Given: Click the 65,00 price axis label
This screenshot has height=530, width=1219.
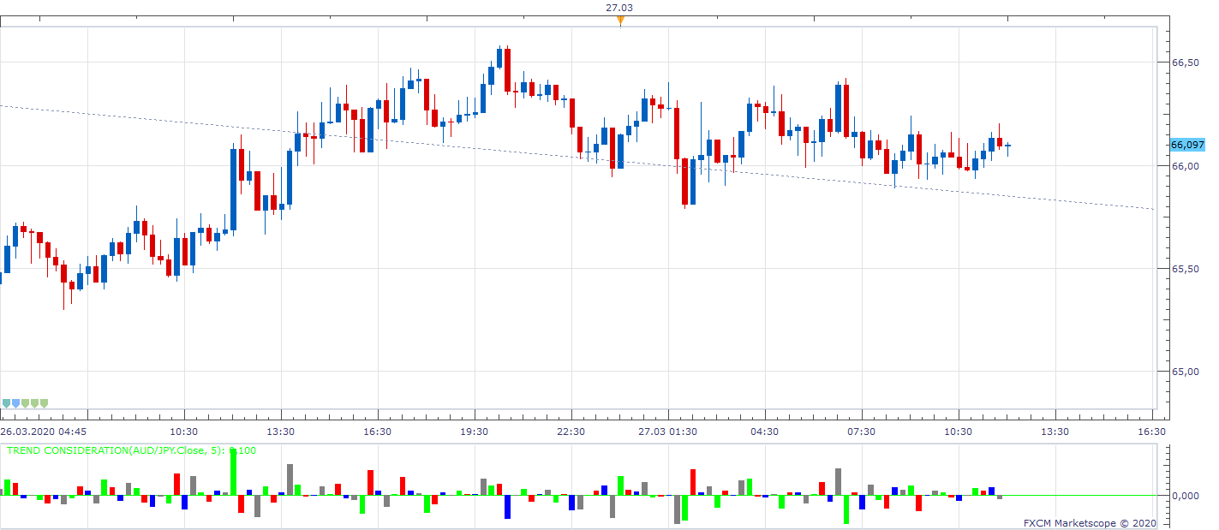Looking at the screenshot, I should pos(1185,372).
